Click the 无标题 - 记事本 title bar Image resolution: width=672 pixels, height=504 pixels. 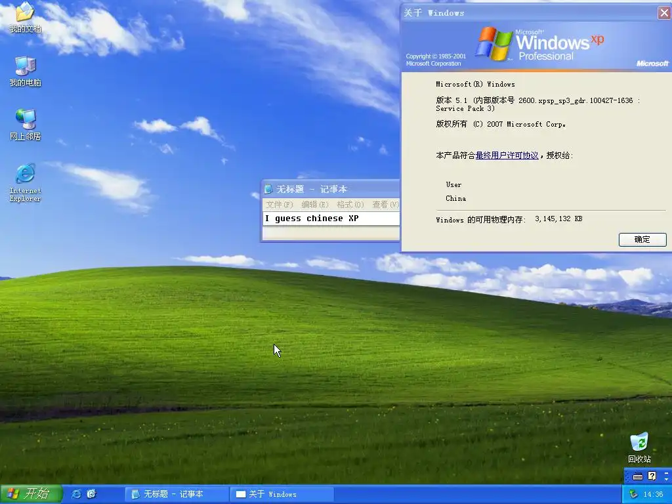pos(331,189)
